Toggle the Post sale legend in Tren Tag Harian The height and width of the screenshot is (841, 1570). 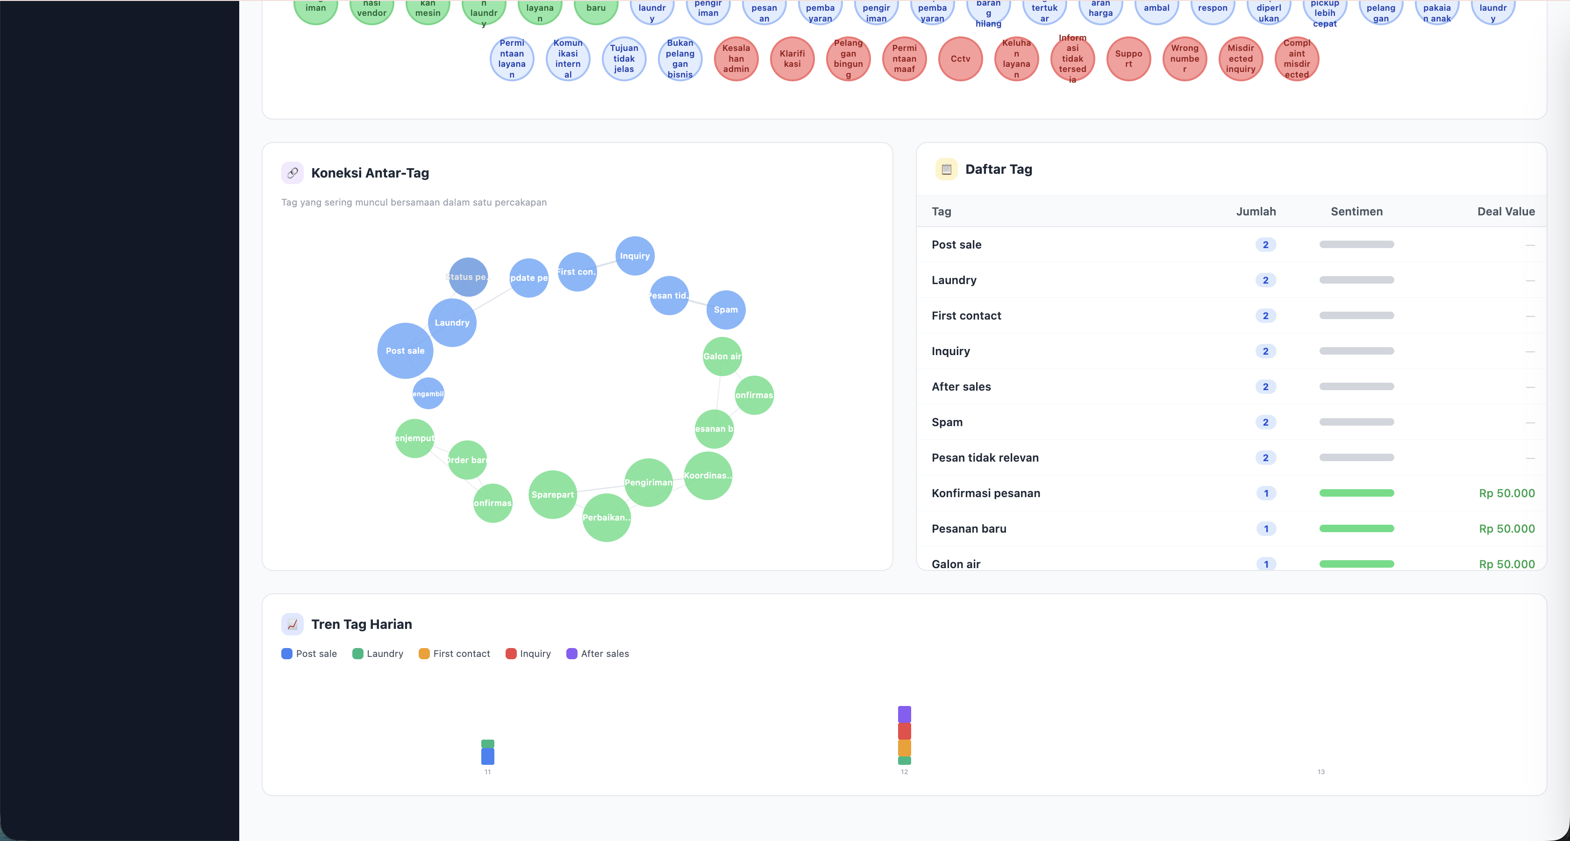click(x=309, y=653)
